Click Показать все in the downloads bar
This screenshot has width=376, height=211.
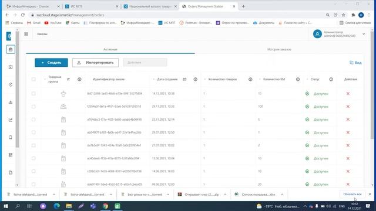click(x=352, y=194)
